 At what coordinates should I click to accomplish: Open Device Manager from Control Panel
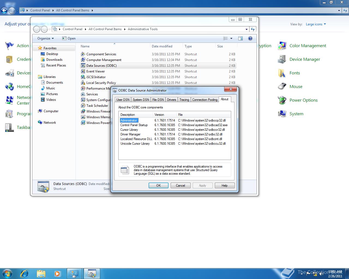305,59
